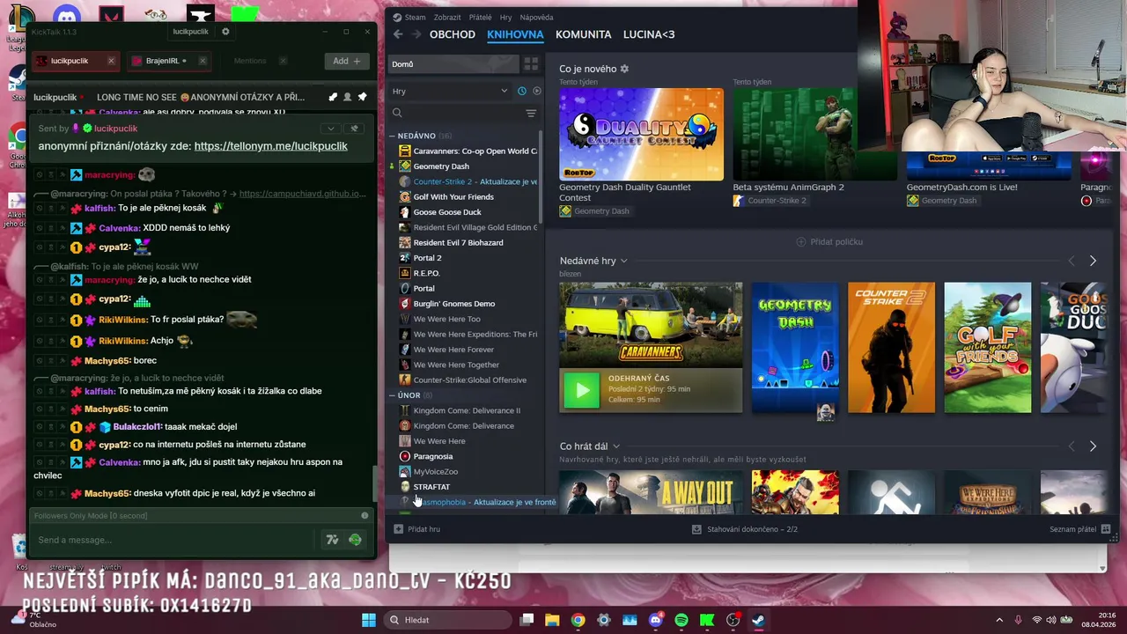Image resolution: width=1127 pixels, height=634 pixels.
Task: Select STRAFTAT in library list
Action: coord(431,487)
